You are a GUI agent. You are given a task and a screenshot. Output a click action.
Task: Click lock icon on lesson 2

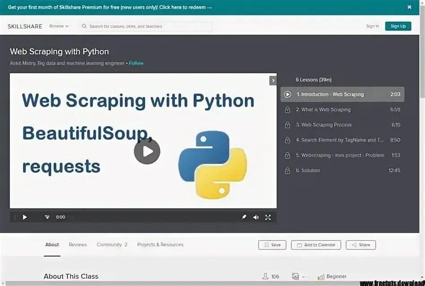287,109
